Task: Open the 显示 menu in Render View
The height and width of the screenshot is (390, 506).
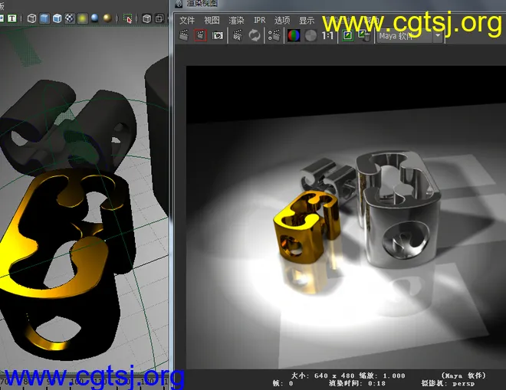Action: pyautogui.click(x=307, y=21)
